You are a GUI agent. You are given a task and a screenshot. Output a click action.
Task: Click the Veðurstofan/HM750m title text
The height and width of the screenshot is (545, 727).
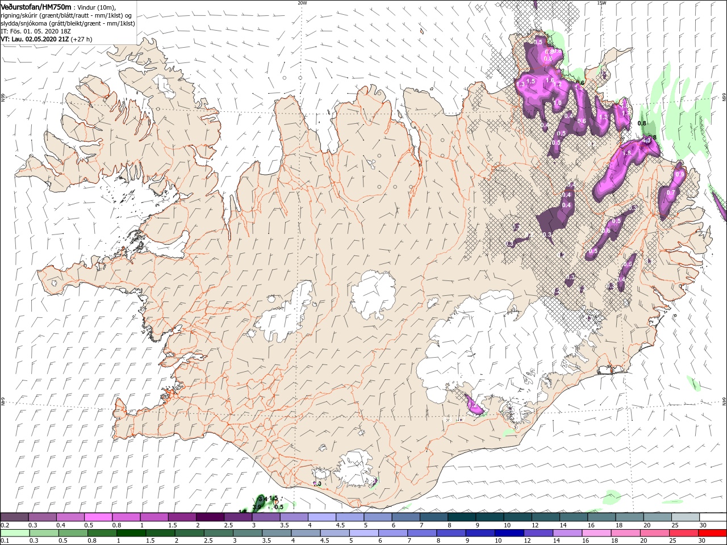(x=36, y=7)
